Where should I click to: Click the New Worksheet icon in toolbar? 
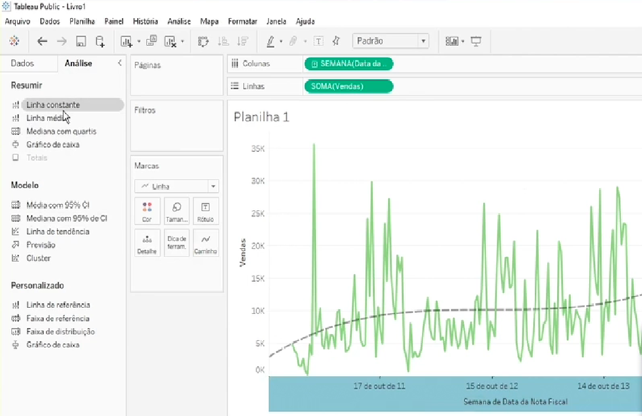pyautogui.click(x=126, y=41)
